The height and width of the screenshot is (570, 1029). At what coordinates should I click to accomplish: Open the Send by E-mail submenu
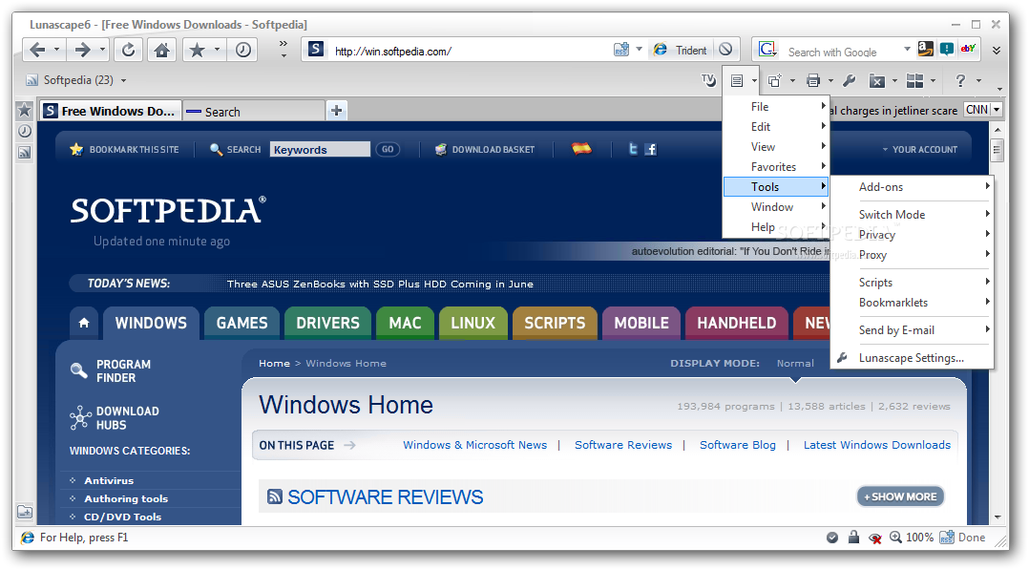click(x=913, y=330)
